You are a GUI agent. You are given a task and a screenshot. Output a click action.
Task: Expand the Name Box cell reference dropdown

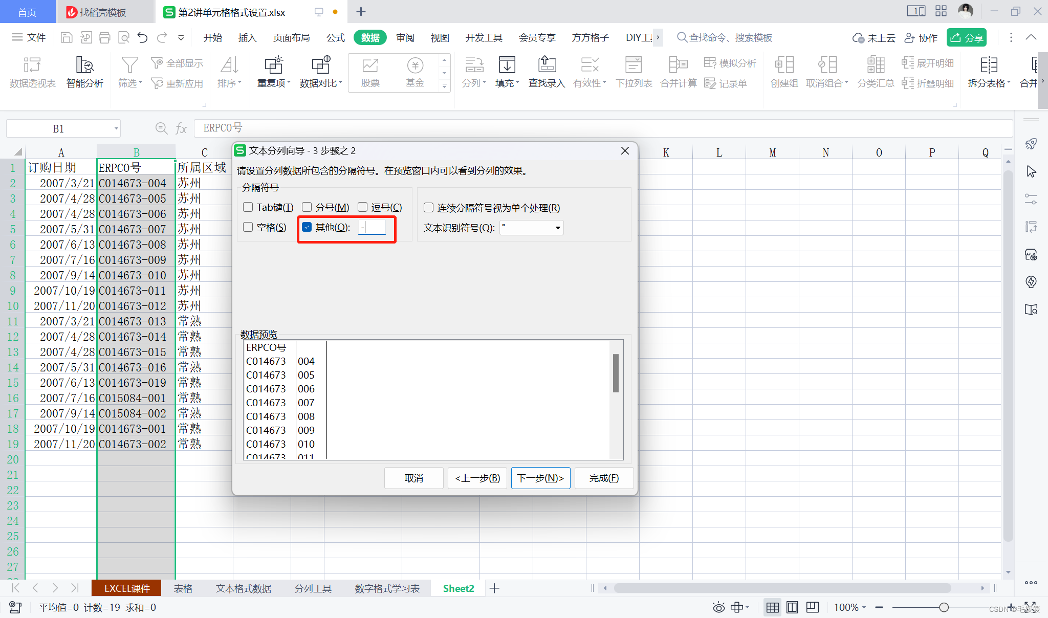tap(116, 128)
